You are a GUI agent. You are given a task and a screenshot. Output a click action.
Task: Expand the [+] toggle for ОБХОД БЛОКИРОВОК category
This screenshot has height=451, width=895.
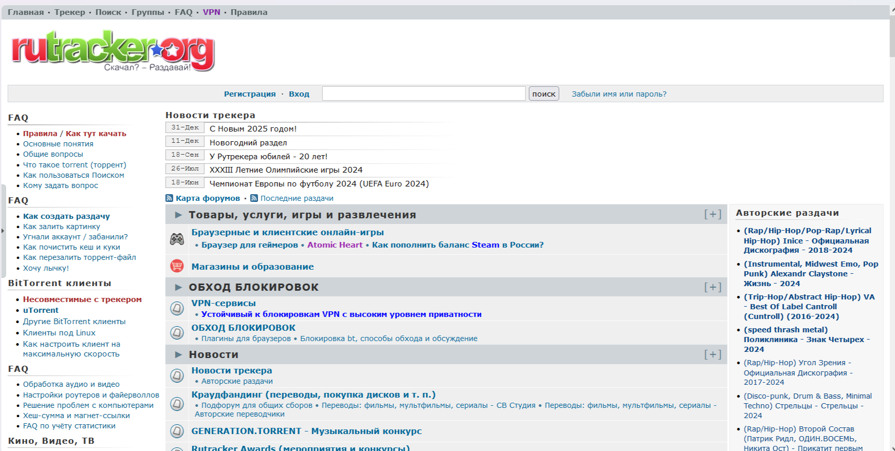point(713,287)
